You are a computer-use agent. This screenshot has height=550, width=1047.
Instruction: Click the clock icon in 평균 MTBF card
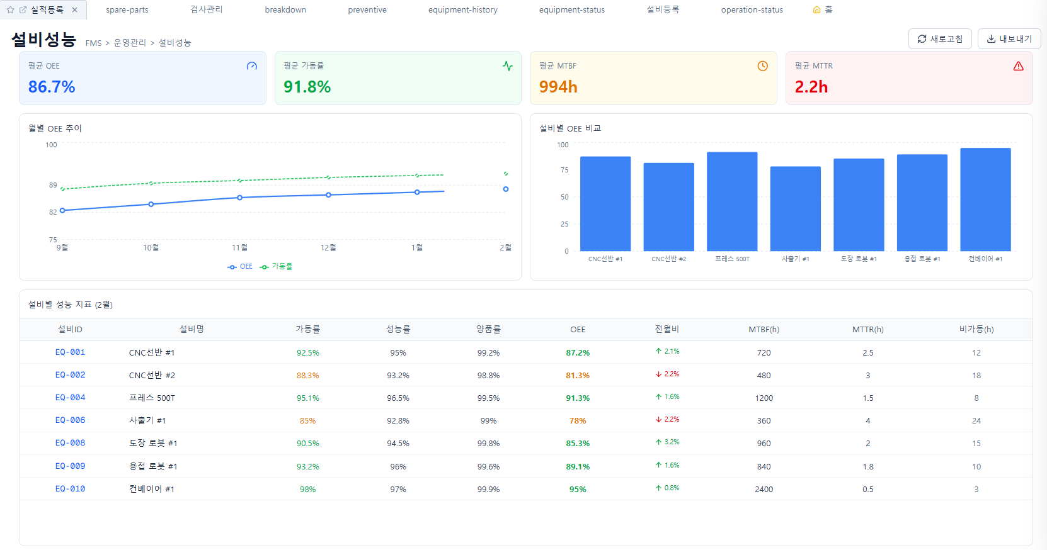tap(762, 66)
